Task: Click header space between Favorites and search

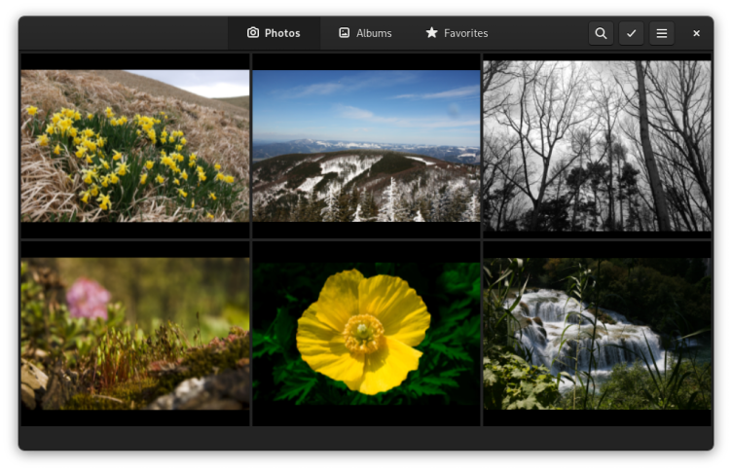Action: 540,33
